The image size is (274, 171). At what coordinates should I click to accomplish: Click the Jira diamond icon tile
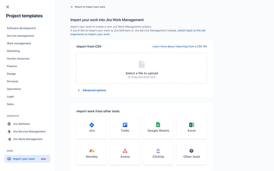92,125
